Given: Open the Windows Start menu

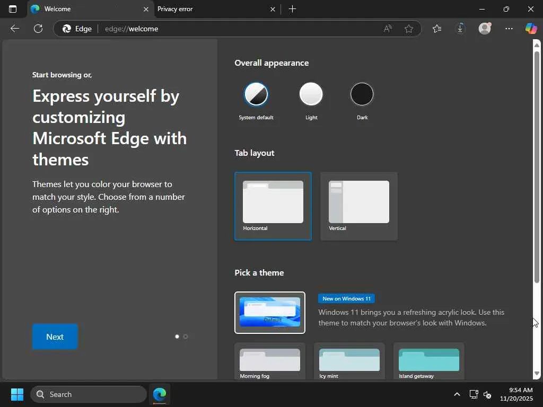Looking at the screenshot, I should pyautogui.click(x=17, y=394).
